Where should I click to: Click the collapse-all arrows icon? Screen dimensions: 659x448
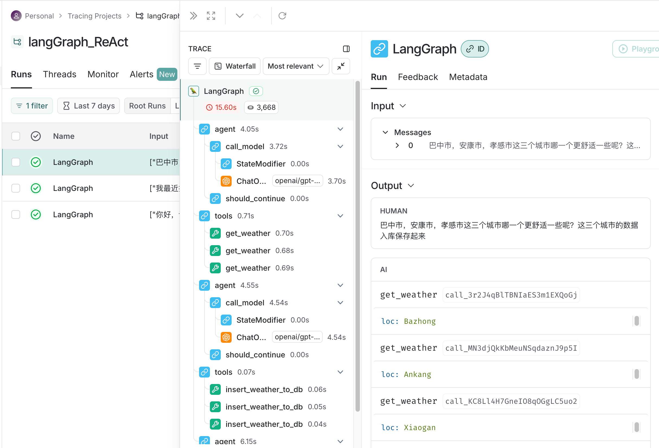341,66
